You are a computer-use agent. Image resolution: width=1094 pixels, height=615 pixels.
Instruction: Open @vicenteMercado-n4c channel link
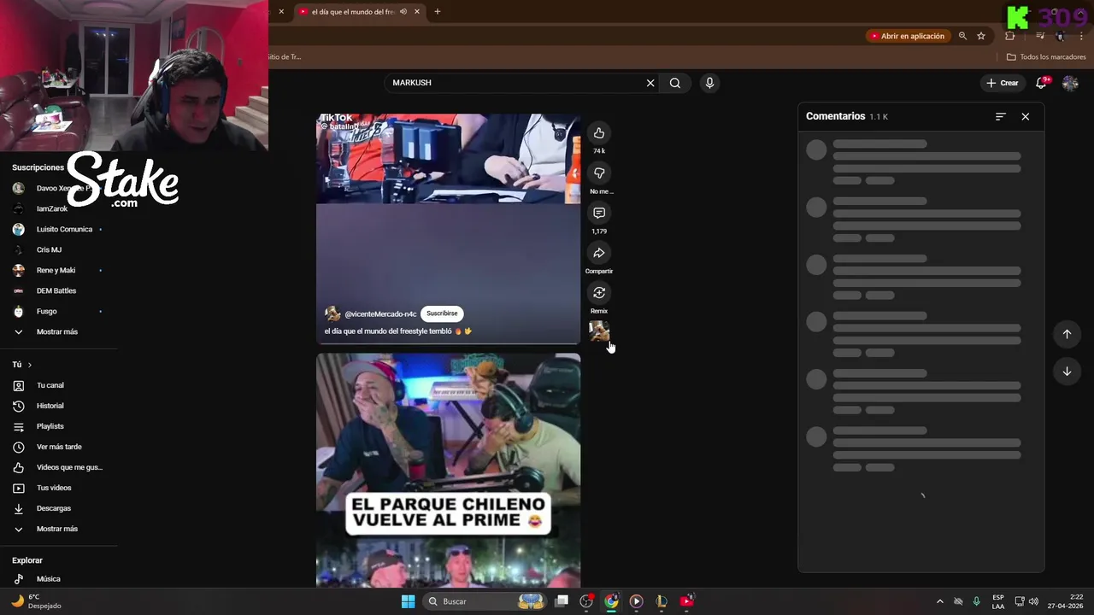click(380, 314)
